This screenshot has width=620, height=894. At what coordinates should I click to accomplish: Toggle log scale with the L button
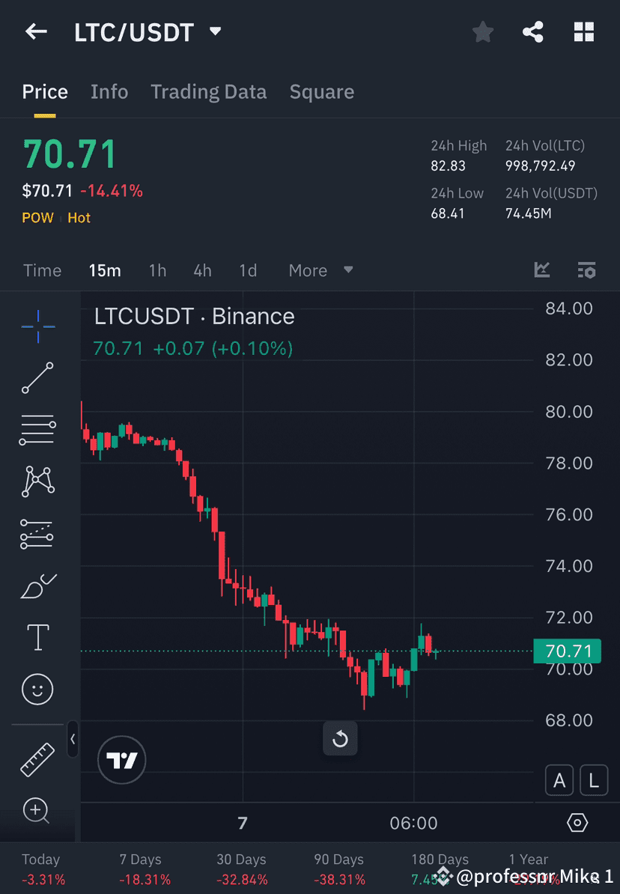click(594, 780)
